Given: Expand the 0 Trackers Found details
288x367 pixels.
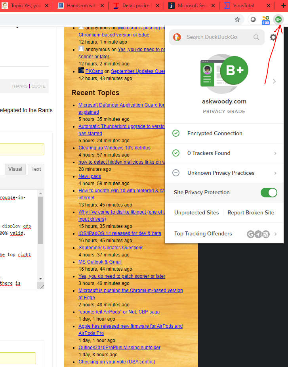Looking at the screenshot, I should point(224,153).
